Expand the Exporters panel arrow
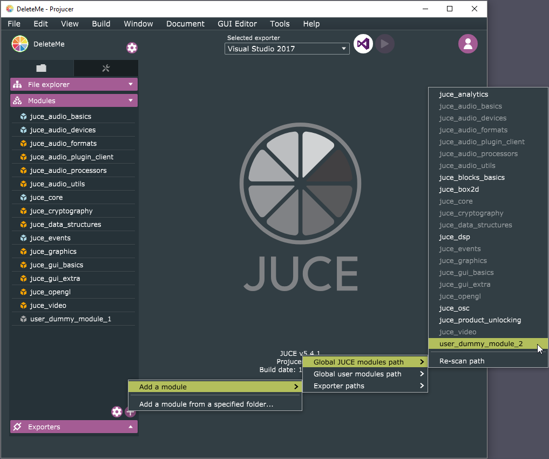This screenshot has height=459, width=549. [x=131, y=427]
